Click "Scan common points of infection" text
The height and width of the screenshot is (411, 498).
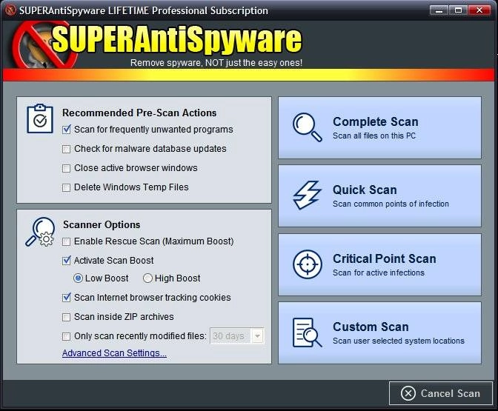tap(391, 204)
